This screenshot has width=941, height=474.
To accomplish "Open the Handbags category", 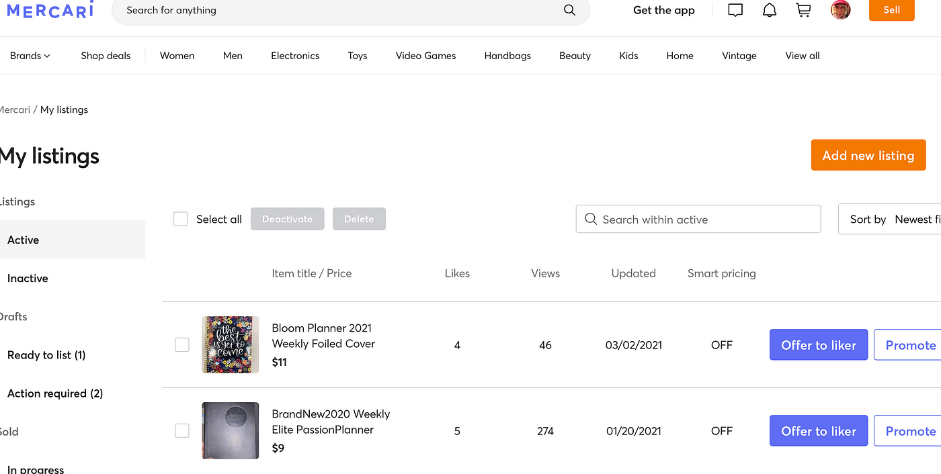I will [507, 56].
